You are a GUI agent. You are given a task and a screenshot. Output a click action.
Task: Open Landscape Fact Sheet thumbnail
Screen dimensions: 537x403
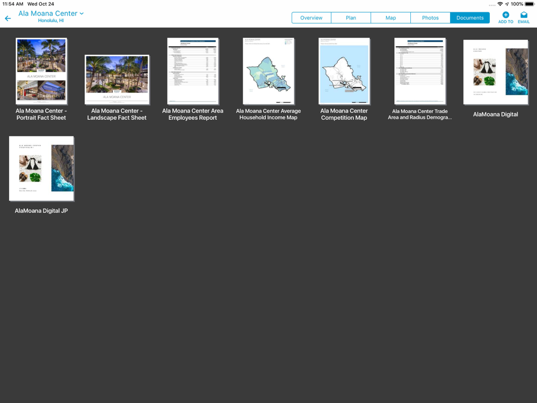117,80
